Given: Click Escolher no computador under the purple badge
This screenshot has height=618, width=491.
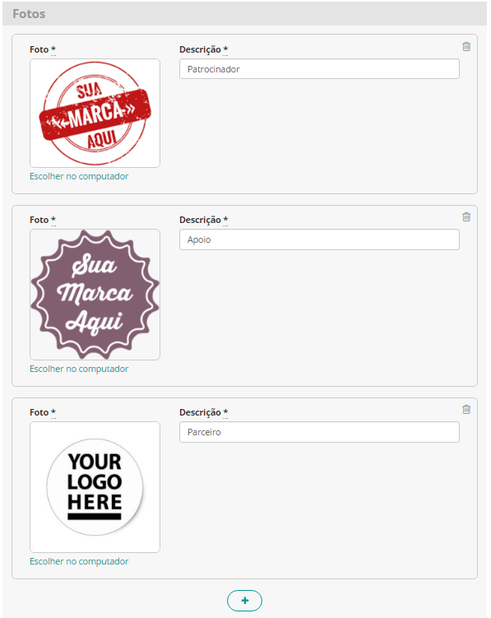Looking at the screenshot, I should (79, 369).
